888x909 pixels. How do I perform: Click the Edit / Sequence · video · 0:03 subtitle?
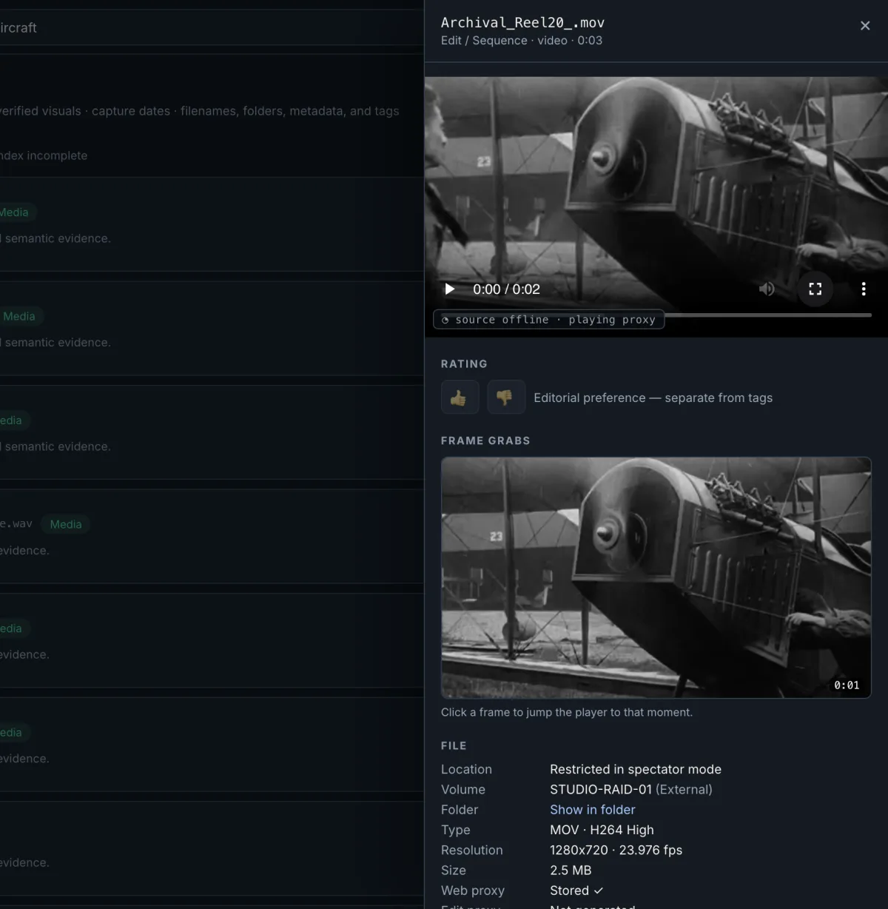(522, 41)
